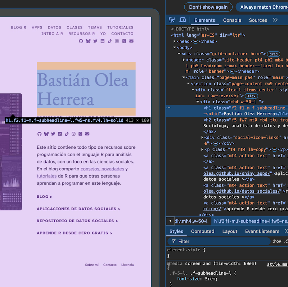Click envelope icon below the subtitle
This screenshot has height=287, width=288.
click(87, 134)
